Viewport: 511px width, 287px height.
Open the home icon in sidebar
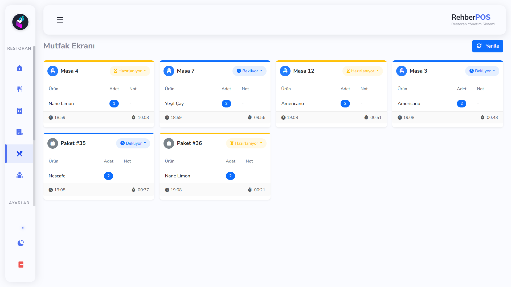(x=19, y=68)
